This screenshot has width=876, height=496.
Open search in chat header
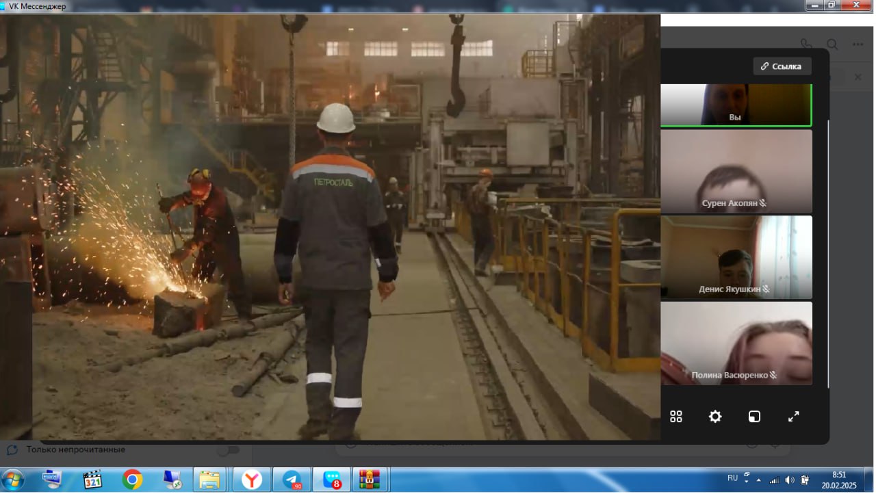[x=832, y=44]
